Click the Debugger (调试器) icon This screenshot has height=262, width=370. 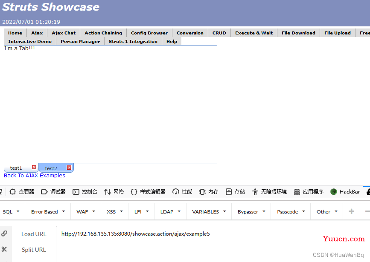(x=44, y=192)
